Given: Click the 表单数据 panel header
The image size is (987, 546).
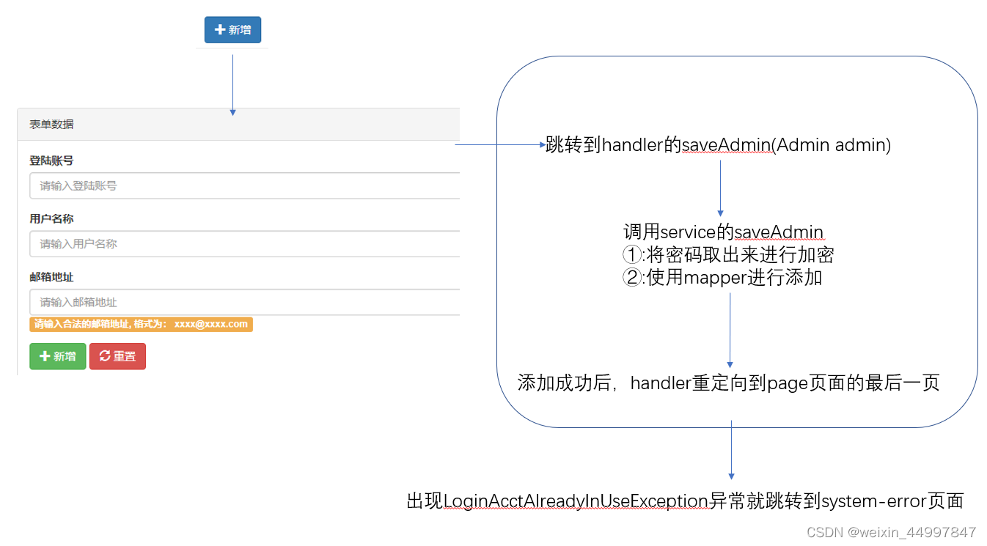Looking at the screenshot, I should [238, 125].
